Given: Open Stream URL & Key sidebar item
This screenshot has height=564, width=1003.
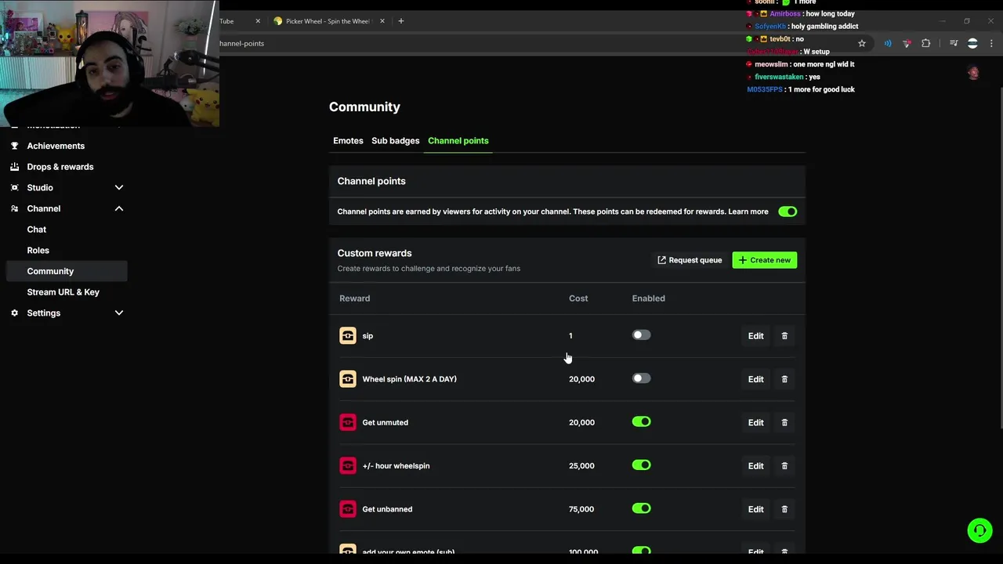Looking at the screenshot, I should [x=63, y=292].
